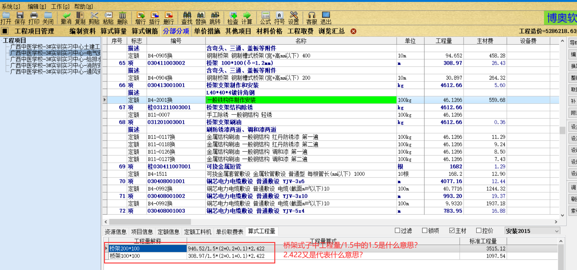The image size is (577, 270).
Task: Click the formula cell 946.52/1.5*(2+0.2+0.1)*2.422
Action: point(323,249)
